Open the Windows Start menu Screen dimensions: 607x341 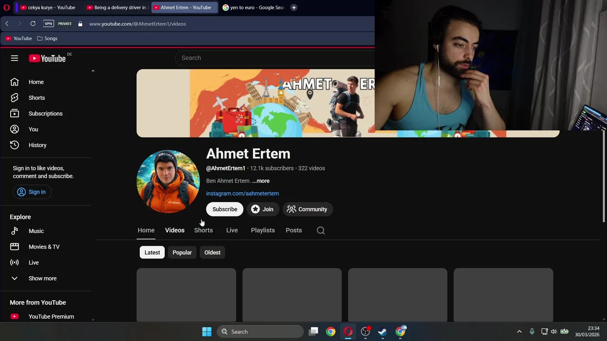[x=207, y=332]
